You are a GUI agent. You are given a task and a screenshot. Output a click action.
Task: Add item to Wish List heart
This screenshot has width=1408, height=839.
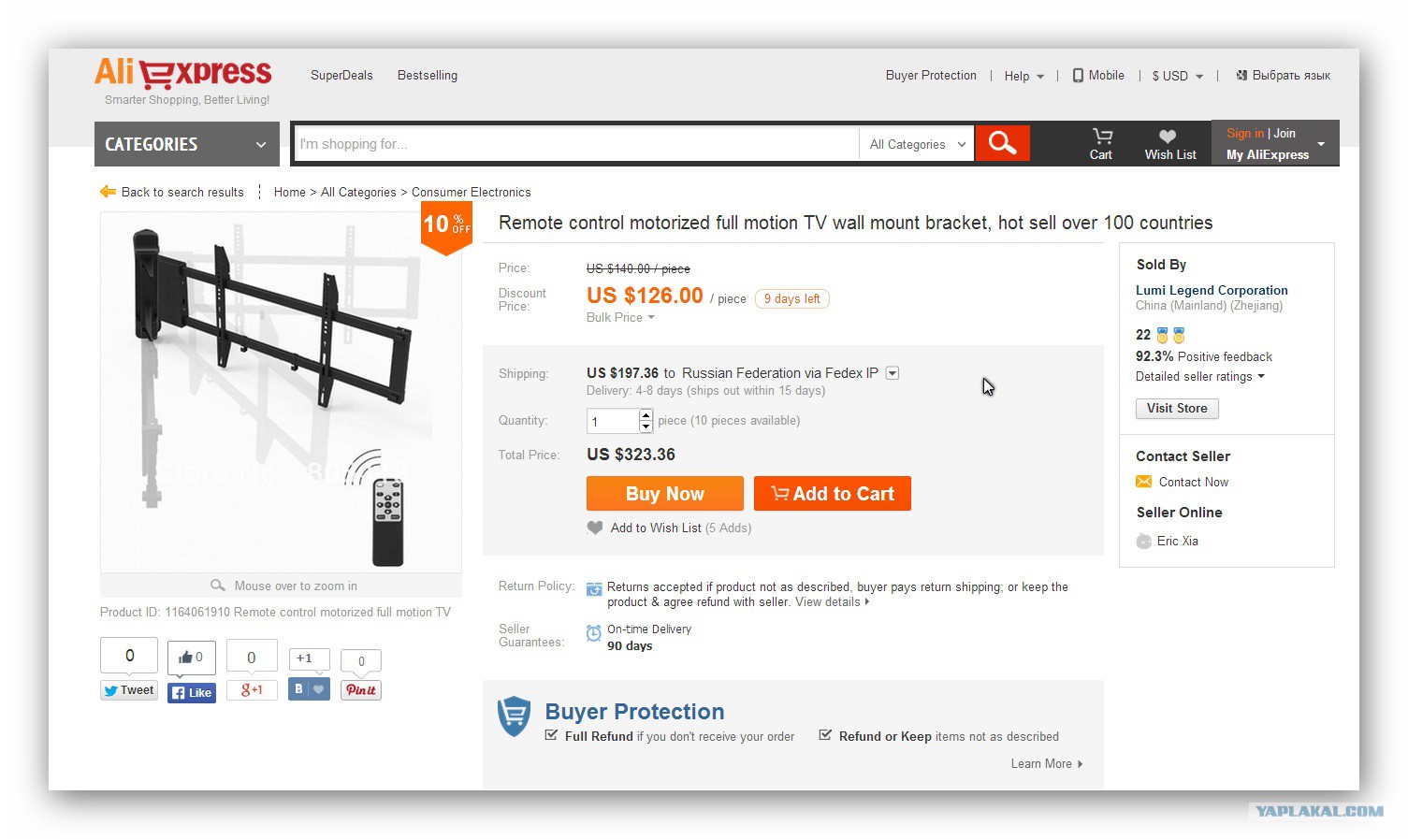(595, 528)
